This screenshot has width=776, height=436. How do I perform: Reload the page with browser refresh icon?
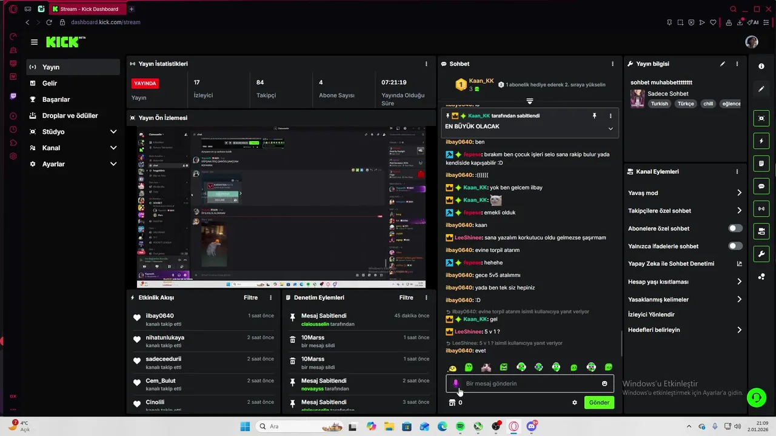pyautogui.click(x=49, y=22)
